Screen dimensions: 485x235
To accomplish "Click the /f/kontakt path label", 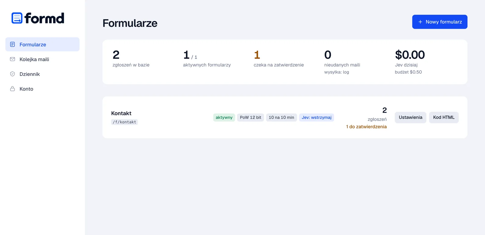I will click(x=124, y=122).
